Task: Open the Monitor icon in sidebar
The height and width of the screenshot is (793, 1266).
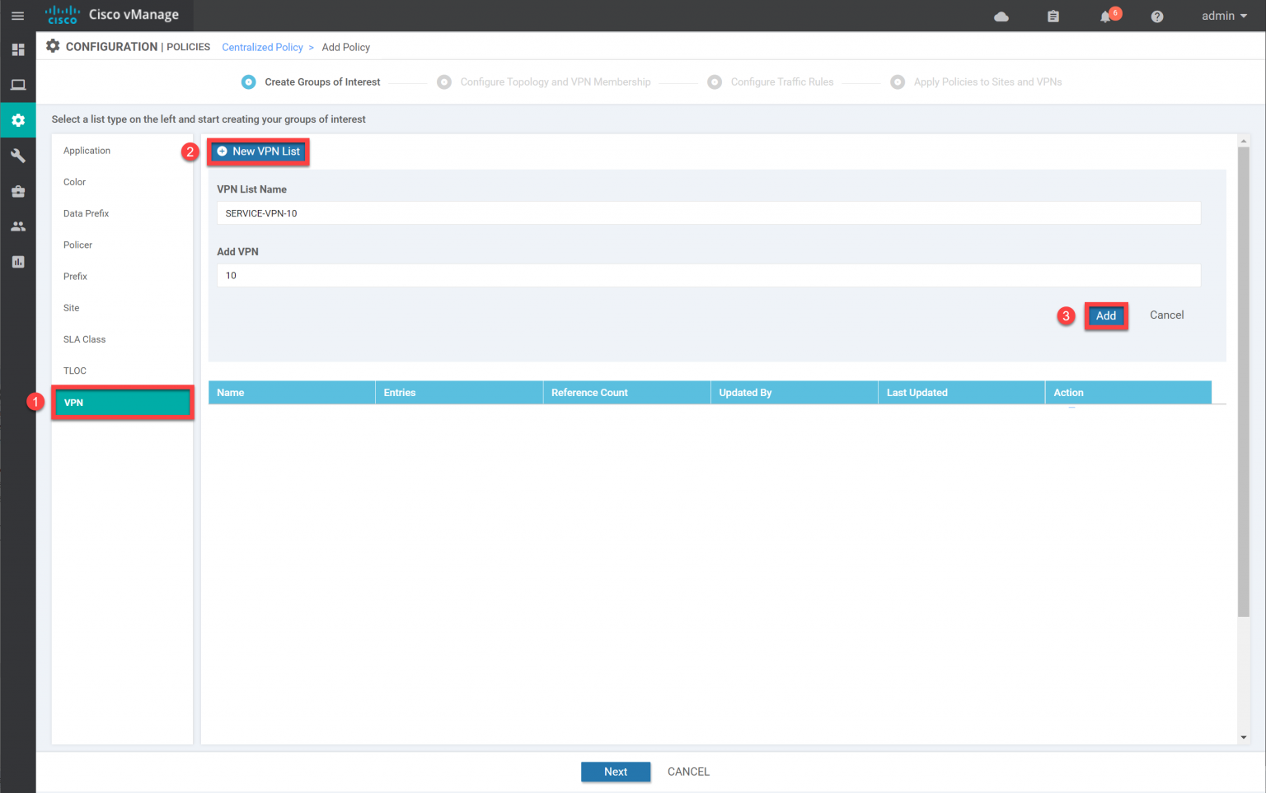Action: [x=17, y=85]
